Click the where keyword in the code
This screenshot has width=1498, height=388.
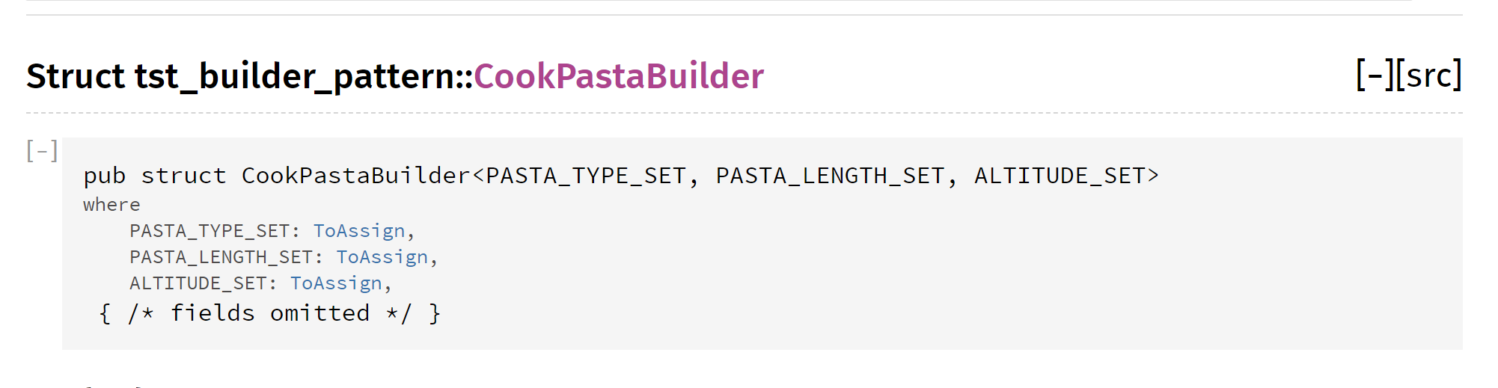point(111,205)
